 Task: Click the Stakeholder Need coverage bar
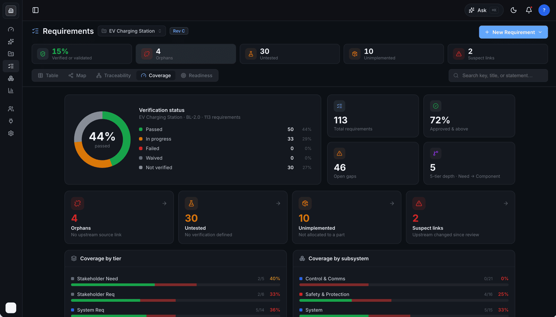pos(176,285)
